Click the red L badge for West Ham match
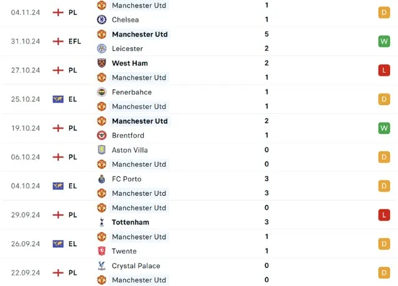 [384, 70]
